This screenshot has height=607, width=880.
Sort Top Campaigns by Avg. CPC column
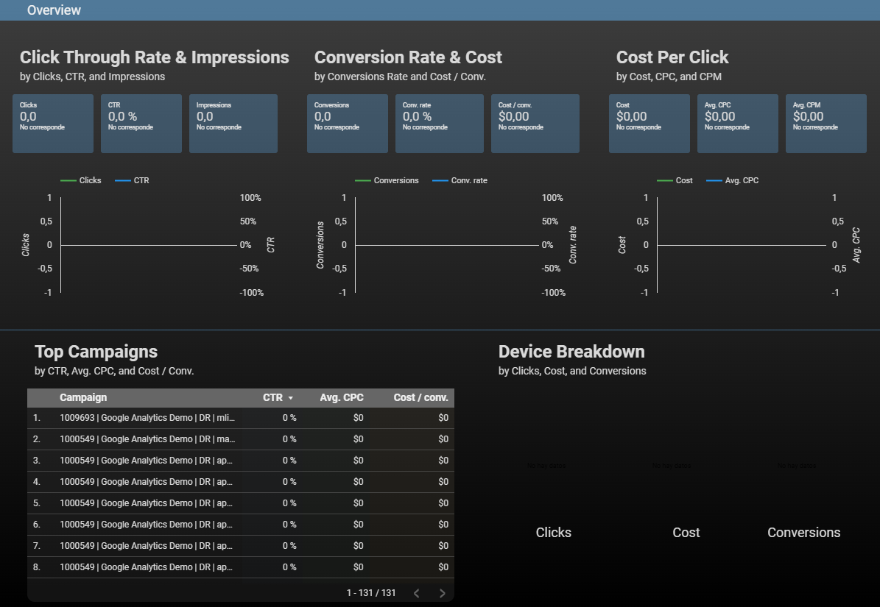(342, 397)
